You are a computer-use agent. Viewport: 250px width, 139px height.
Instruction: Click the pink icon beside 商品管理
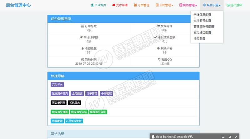[x=181, y=5]
